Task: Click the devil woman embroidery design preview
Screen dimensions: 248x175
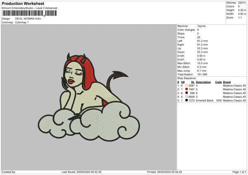Action: click(x=89, y=97)
